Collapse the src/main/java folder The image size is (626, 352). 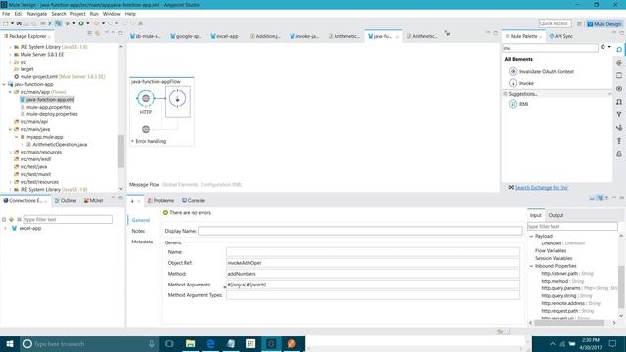coord(11,129)
